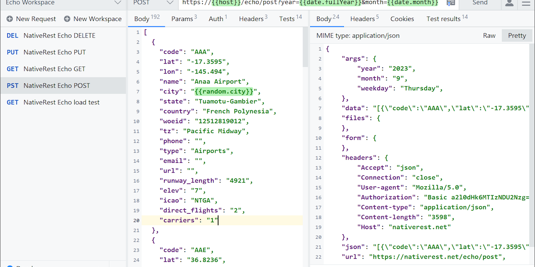
Task: Open the hamburger menu at top right
Action: [x=525, y=3]
